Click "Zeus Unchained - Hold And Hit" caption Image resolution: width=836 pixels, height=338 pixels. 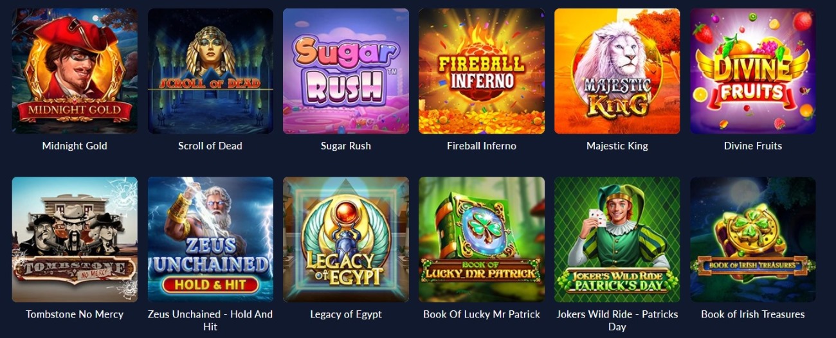[x=210, y=320]
